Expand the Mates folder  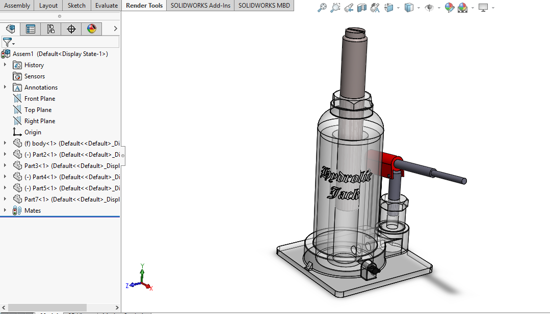point(5,210)
